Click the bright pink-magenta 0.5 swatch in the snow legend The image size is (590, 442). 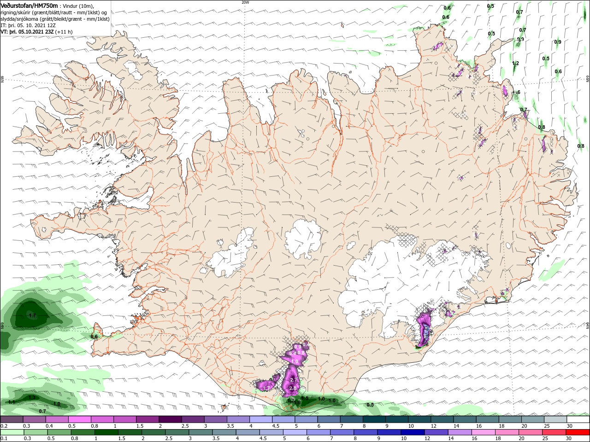coord(80,419)
